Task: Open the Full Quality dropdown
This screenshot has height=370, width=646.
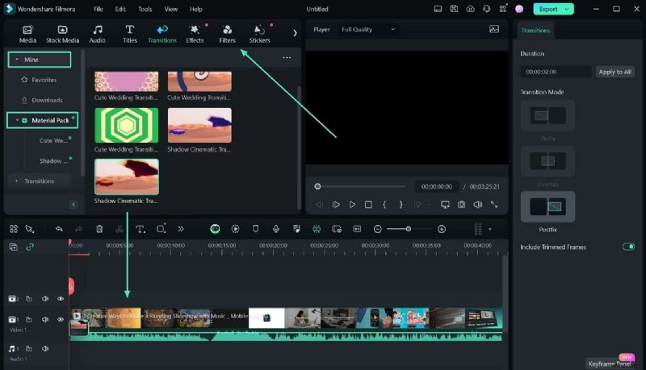Action: tap(368, 29)
